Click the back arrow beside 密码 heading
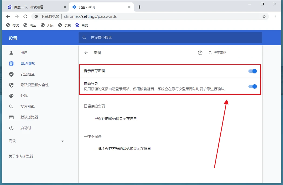 (86, 53)
